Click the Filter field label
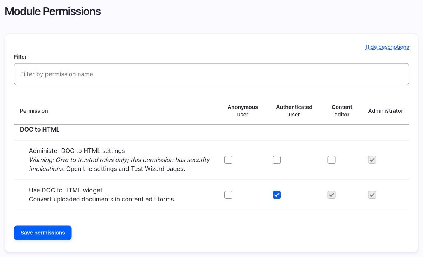 (x=20, y=57)
